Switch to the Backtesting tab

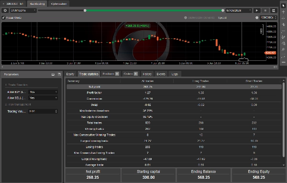coord(37,4)
